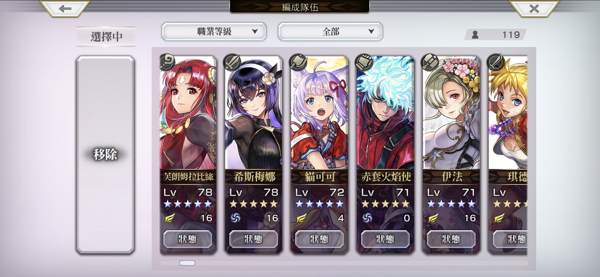Expand the 全部 filter dropdown
The width and height of the screenshot is (600, 277).
(330, 32)
